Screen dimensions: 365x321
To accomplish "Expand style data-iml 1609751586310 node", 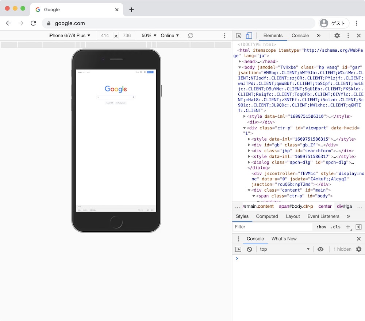I will (x=244, y=116).
